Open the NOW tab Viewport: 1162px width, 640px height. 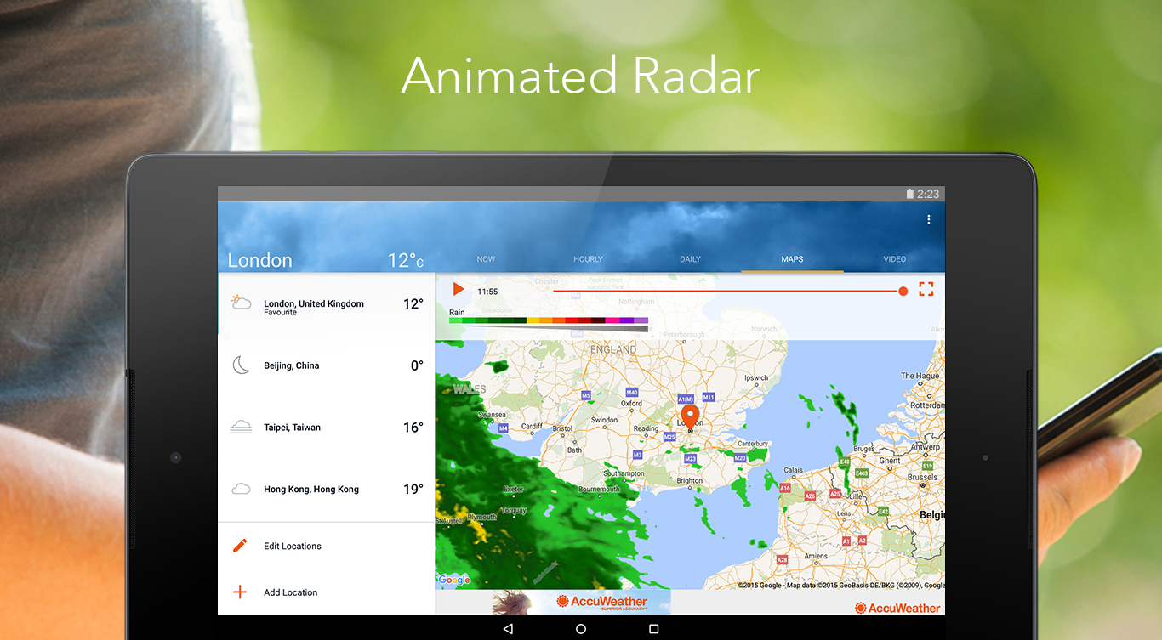(x=486, y=259)
